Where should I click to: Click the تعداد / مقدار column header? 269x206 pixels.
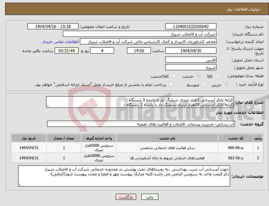tap(64, 138)
